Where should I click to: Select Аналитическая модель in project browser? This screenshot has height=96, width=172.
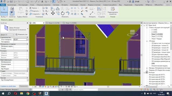coord(159,66)
